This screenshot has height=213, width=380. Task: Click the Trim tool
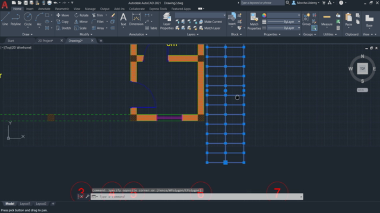(x=97, y=15)
